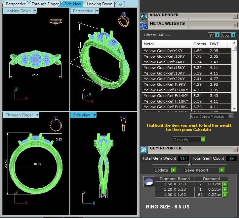Switch to the Through Finger tab
The width and height of the screenshot is (239, 218).
(x=45, y=4)
